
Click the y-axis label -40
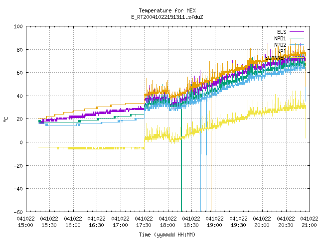18,189
